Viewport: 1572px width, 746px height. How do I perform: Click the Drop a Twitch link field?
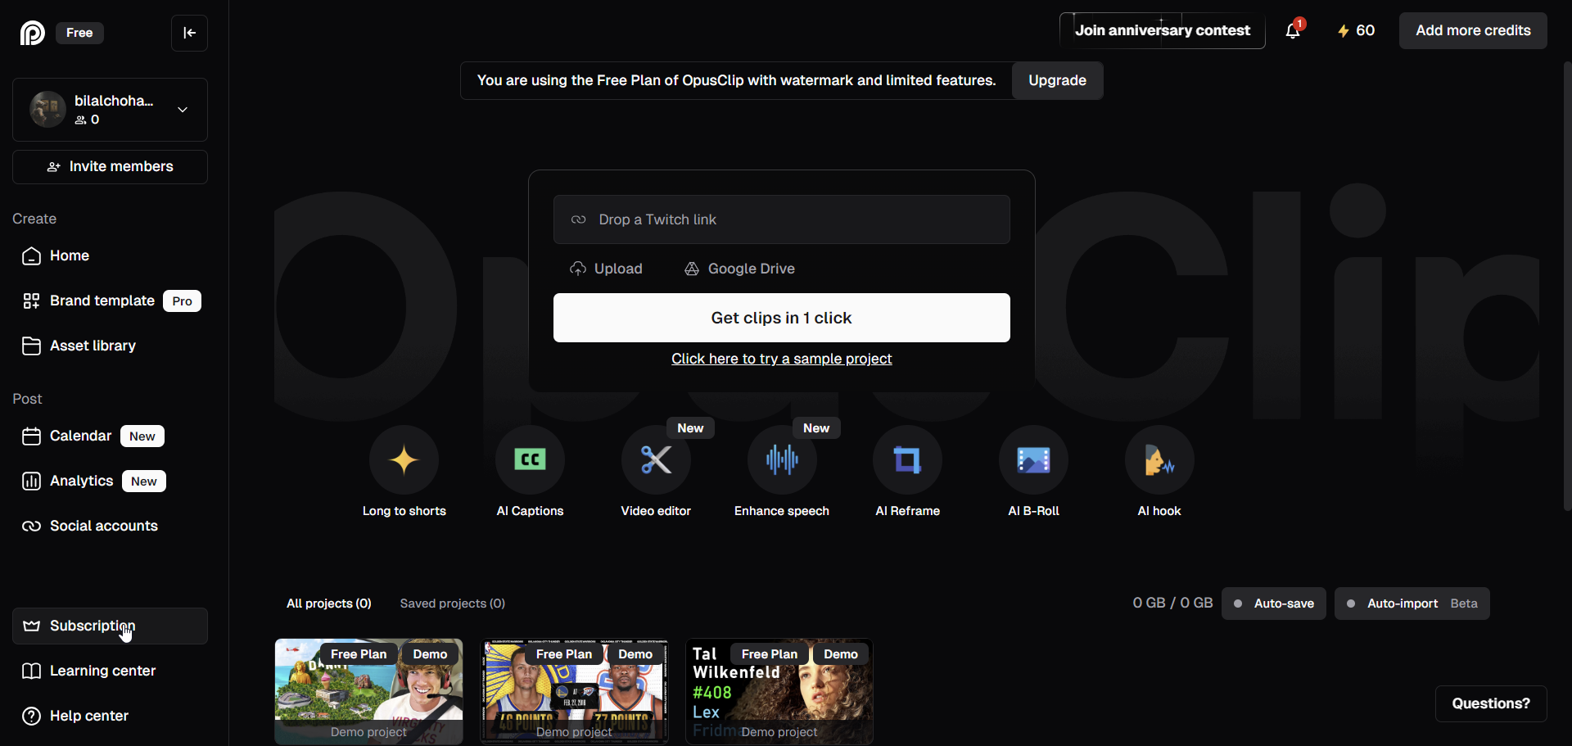coord(781,219)
